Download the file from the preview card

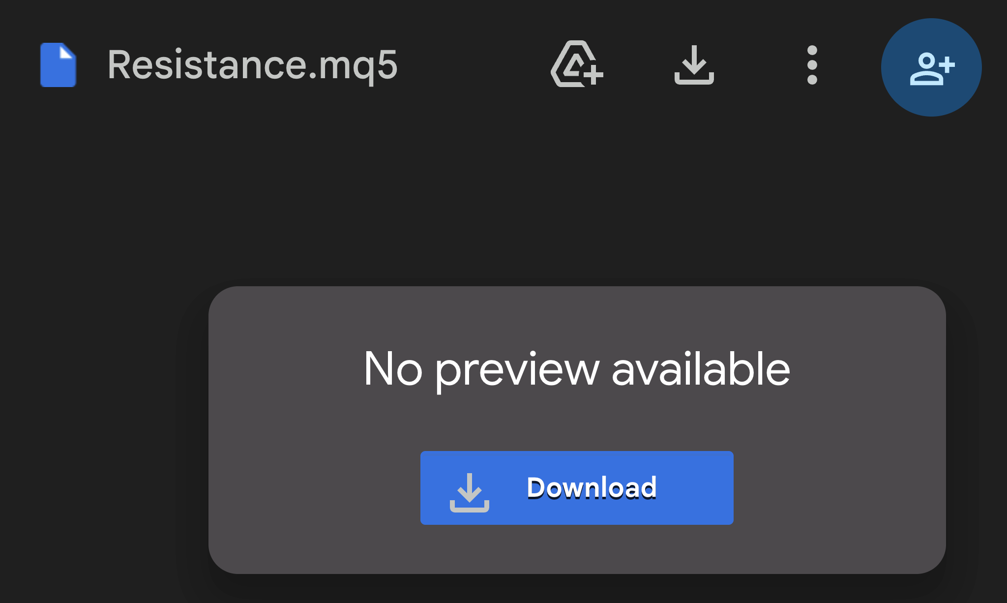pyautogui.click(x=577, y=487)
